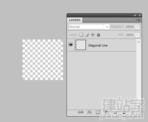Open the Fill slider arrow
Image resolution: width=148 pixels, height=122 pixels.
138,35
